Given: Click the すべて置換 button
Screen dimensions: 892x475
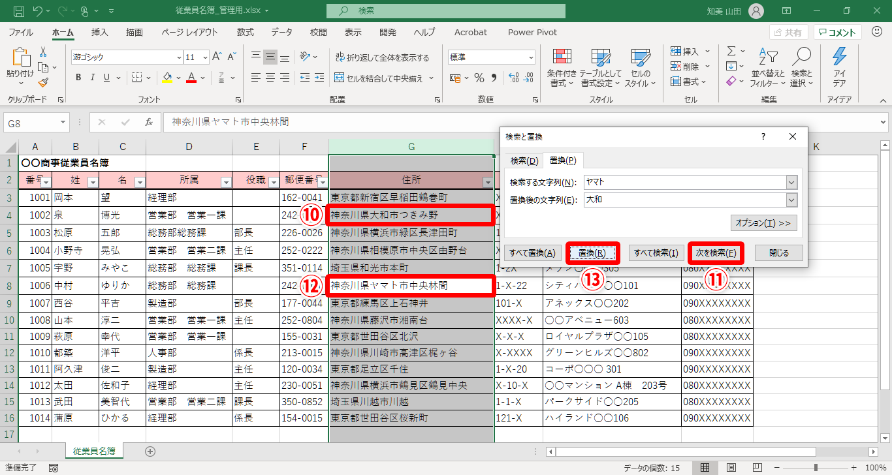Looking at the screenshot, I should point(532,253).
